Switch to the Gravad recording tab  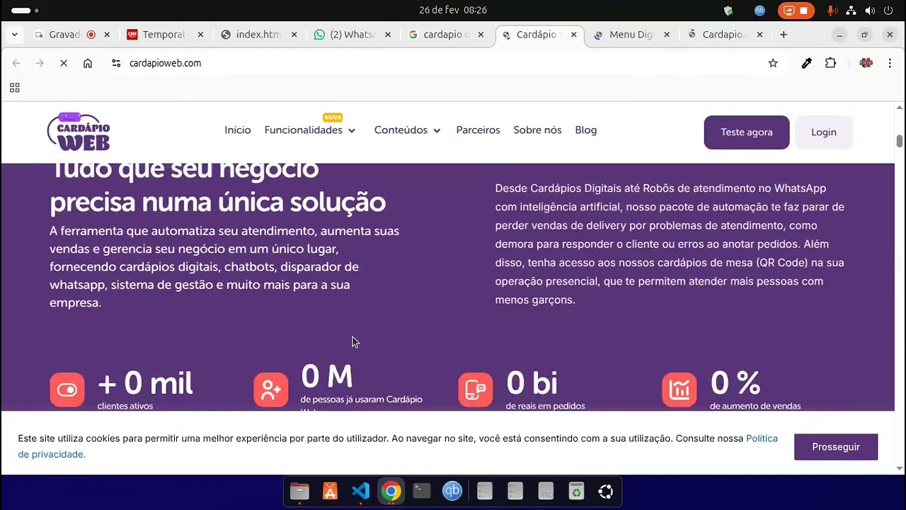point(71,34)
